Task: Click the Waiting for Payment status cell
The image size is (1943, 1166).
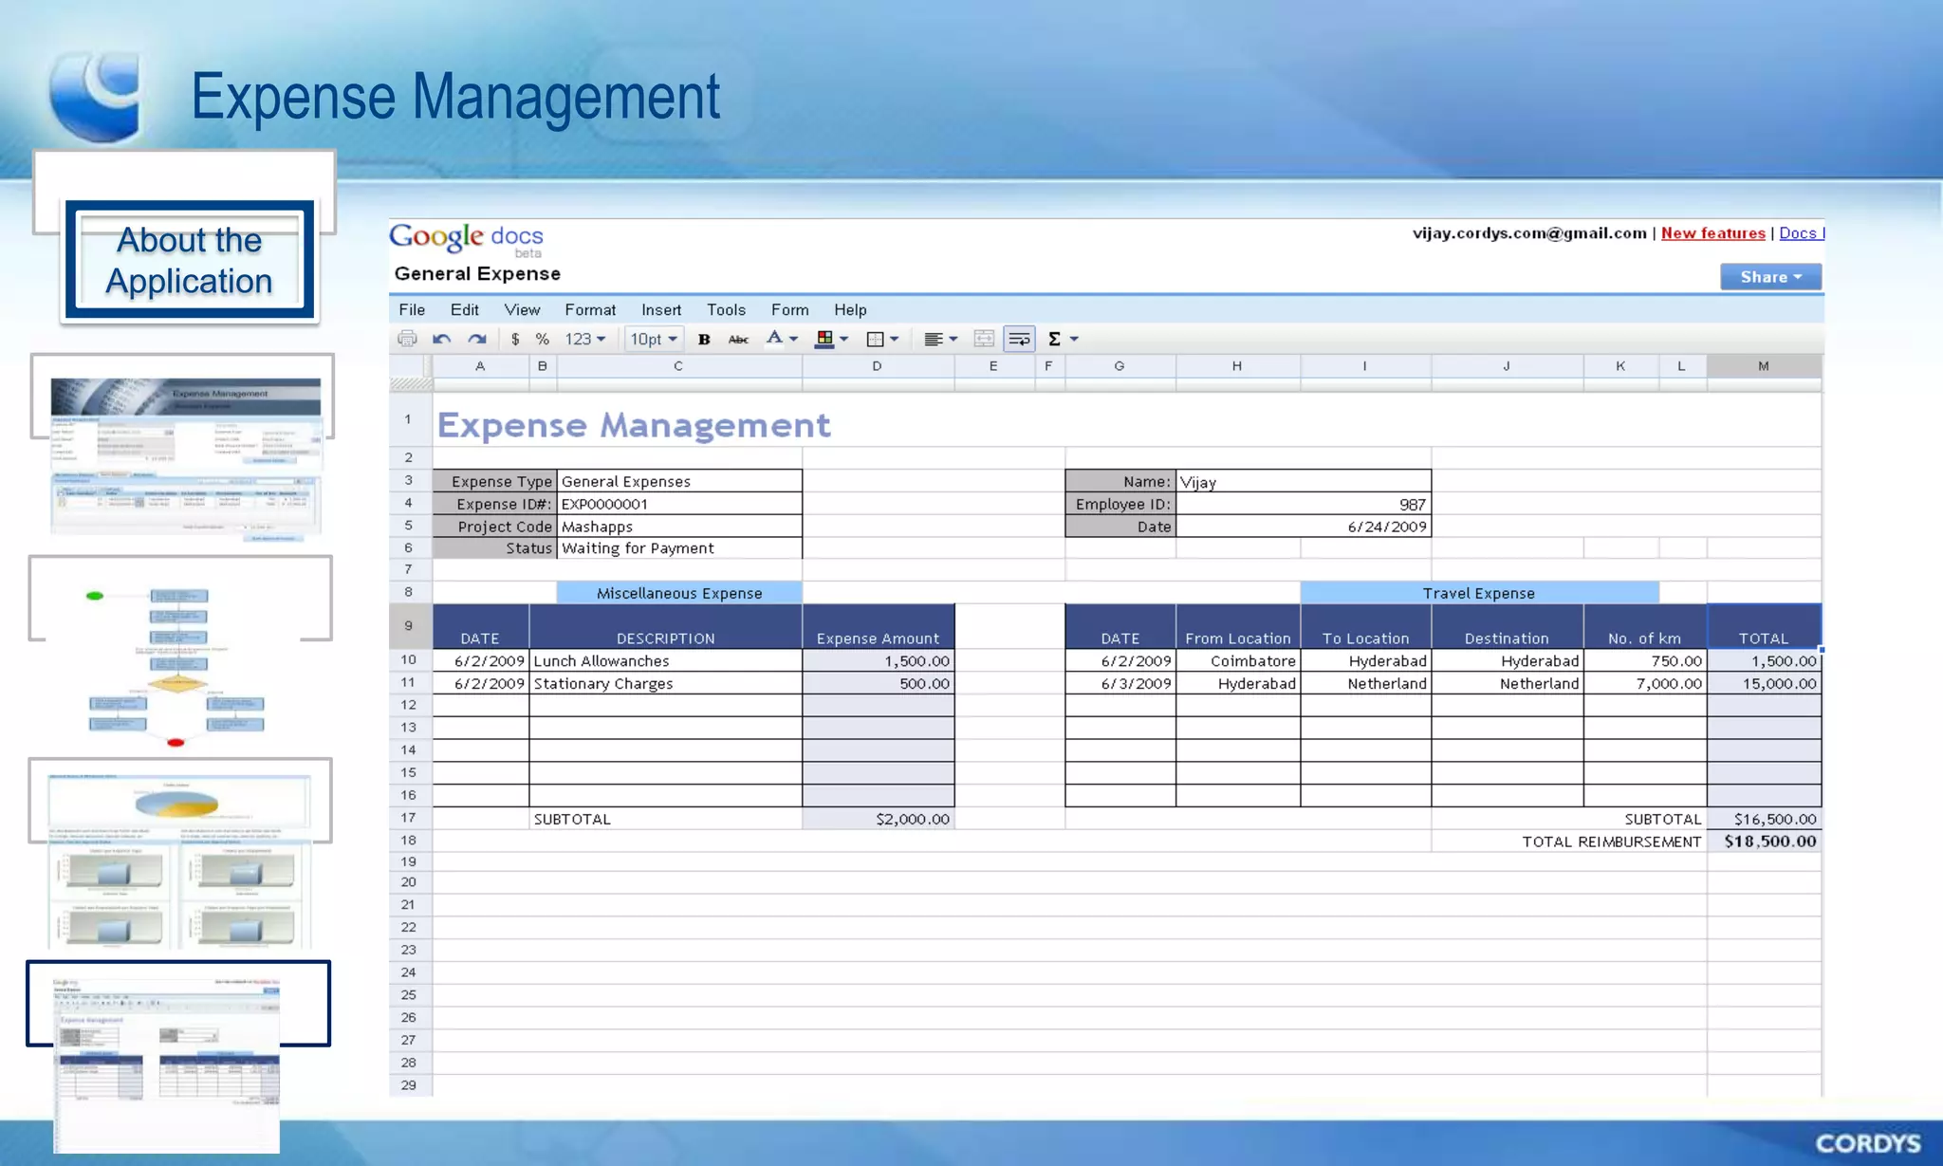Action: [679, 548]
